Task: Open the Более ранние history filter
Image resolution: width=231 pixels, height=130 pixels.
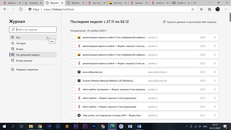Action: pyautogui.click(x=33, y=61)
